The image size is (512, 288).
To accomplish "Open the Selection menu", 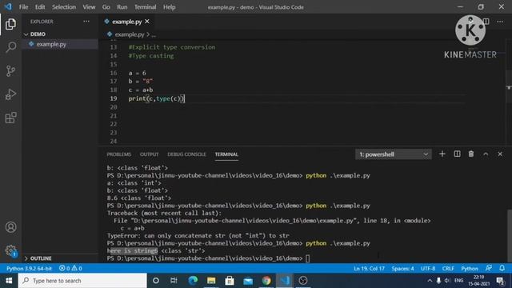I will (64, 7).
